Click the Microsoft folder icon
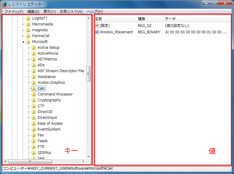The width and height of the screenshot is (234, 174). click(28, 41)
